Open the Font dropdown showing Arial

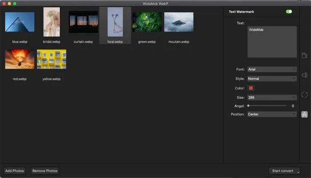(x=272, y=69)
